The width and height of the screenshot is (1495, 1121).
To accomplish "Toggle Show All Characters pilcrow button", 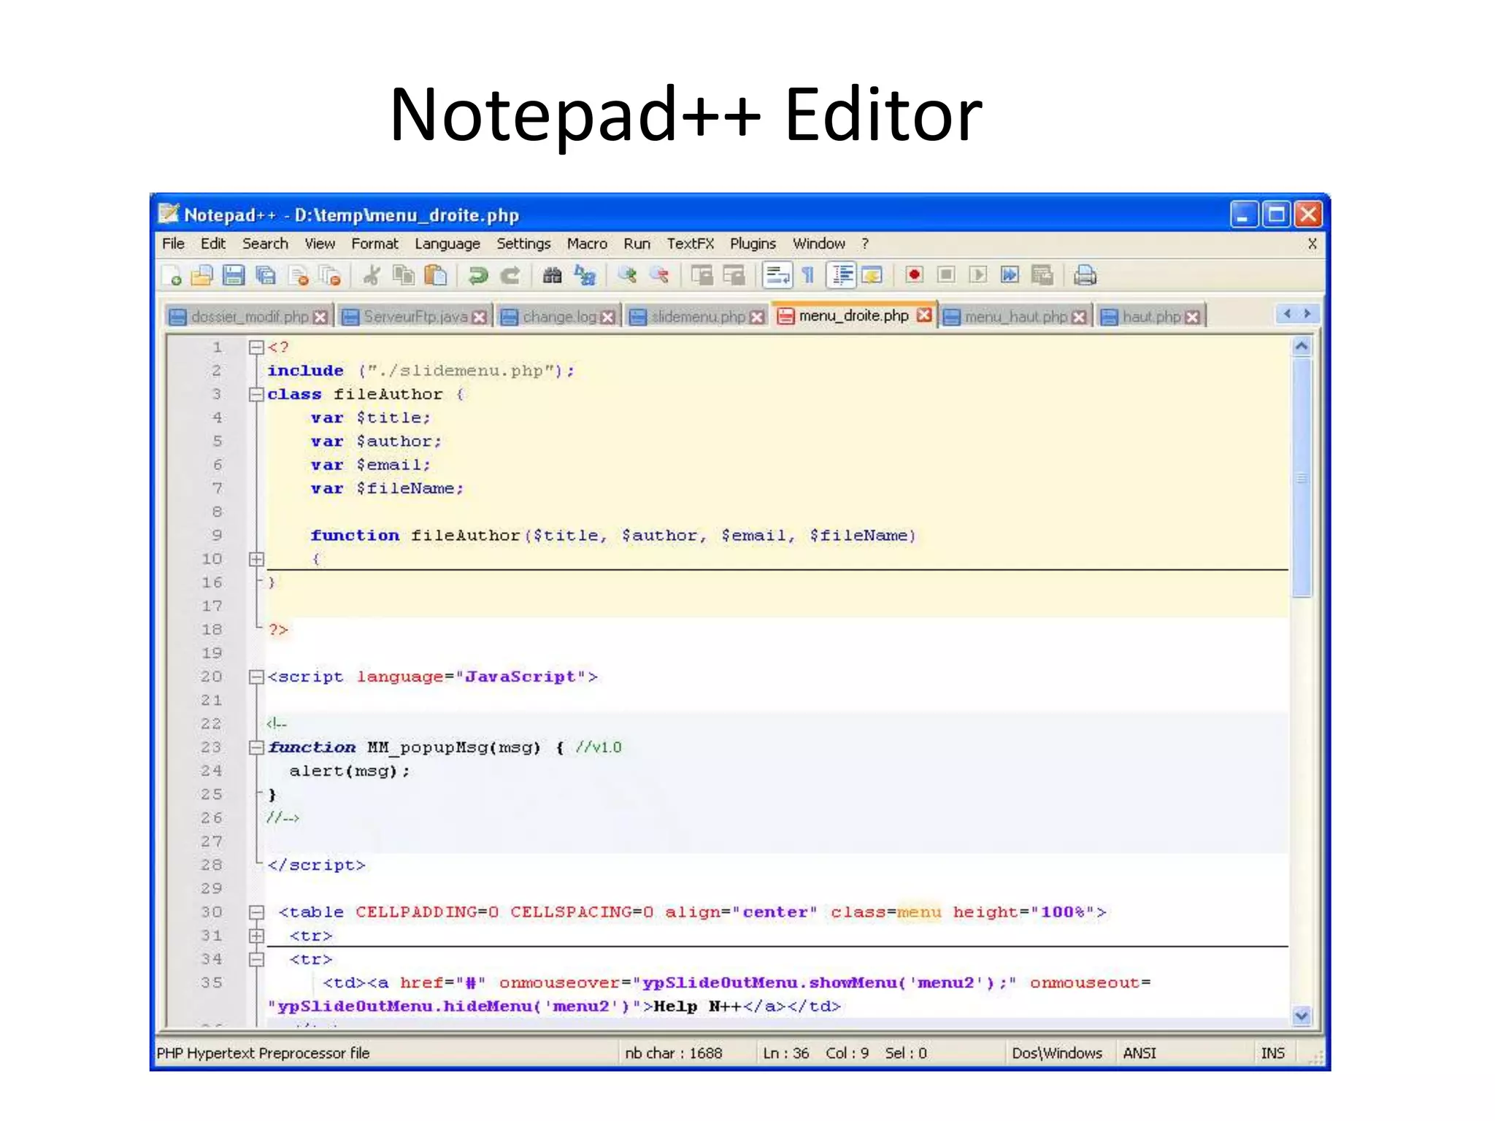I will coord(808,276).
